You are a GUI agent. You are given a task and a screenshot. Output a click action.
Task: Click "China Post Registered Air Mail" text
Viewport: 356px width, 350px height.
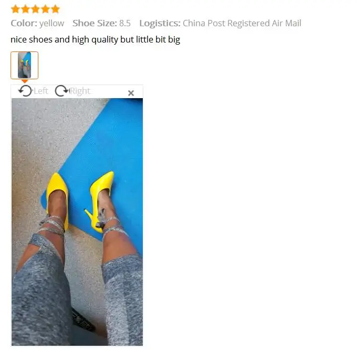242,23
